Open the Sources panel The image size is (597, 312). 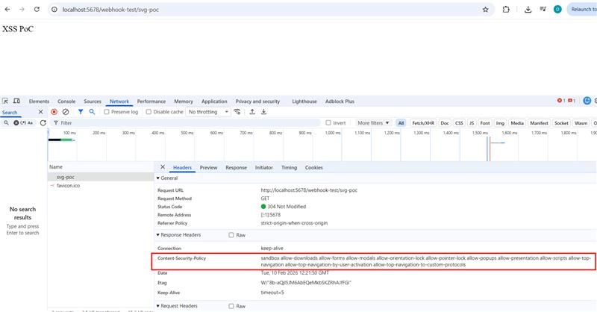[x=93, y=102]
